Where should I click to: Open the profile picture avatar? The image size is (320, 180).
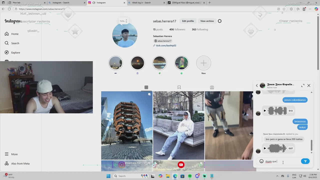[x=125, y=35]
